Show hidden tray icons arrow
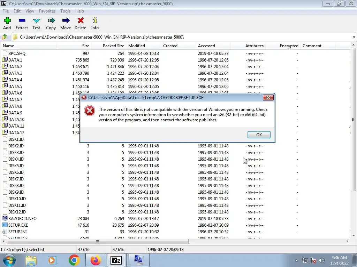The width and height of the screenshot is (357, 267). pyautogui.click(x=296, y=260)
